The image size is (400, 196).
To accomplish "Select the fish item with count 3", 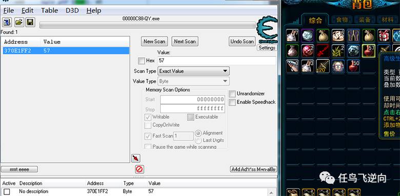I will (292, 66).
